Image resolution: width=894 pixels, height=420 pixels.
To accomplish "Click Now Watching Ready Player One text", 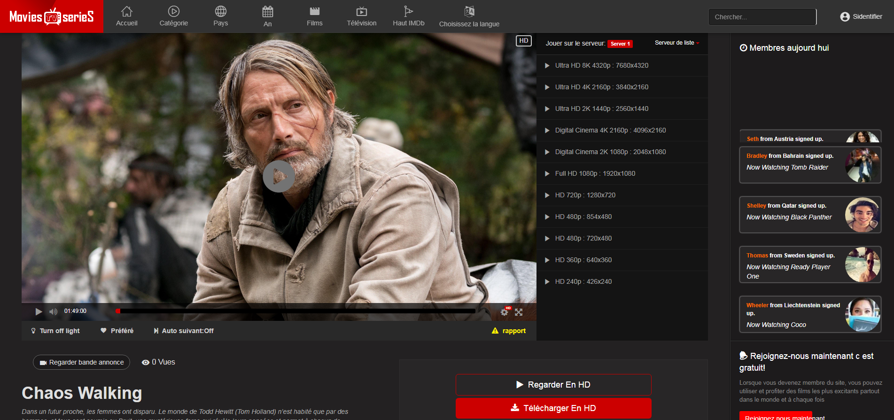I will [x=788, y=272].
